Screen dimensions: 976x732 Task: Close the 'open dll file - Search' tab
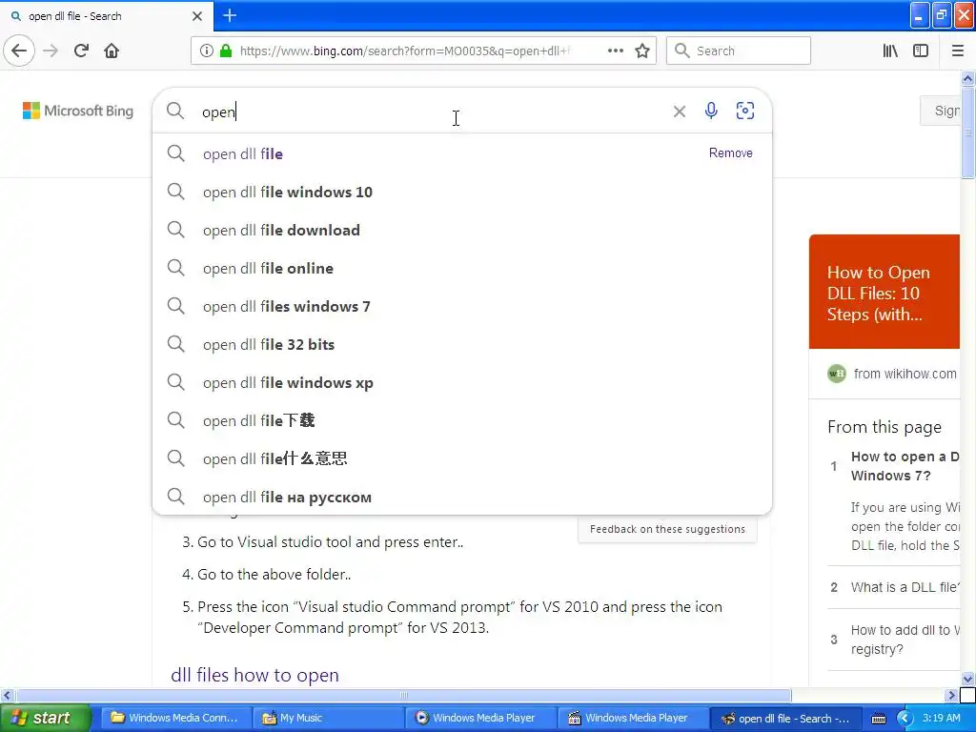tap(196, 16)
